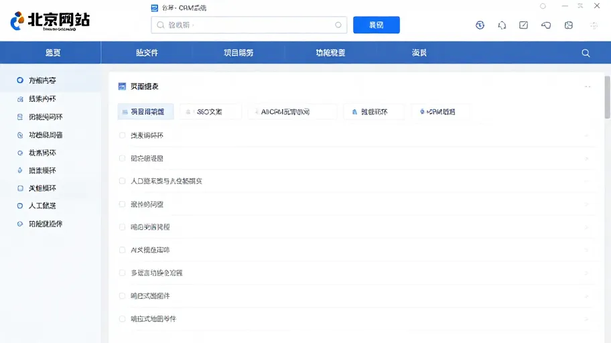
Task: Click the vertical scrollbar thumb on the right
Action: tap(607, 97)
